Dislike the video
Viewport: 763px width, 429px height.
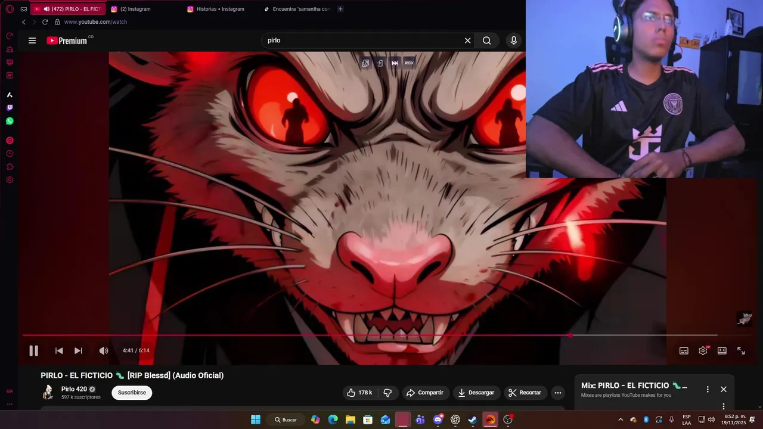[x=387, y=393]
